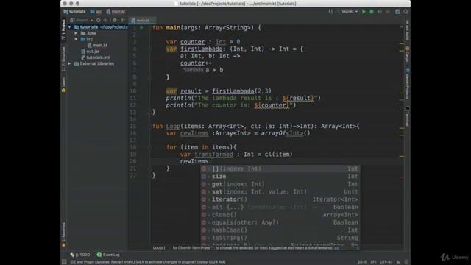Viewport: 471px width, 265px height.
Task: Click the tool windows quick access icon in status bar
Action: (x=64, y=262)
